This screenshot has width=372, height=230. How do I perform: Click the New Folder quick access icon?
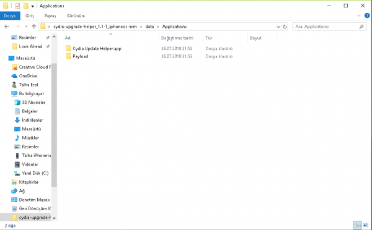(26, 6)
